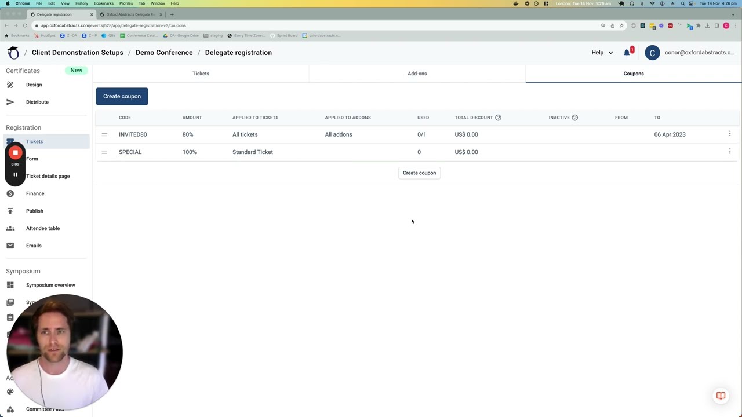Open a new browser tab
Screen dimensions: 742x417
[172, 14]
